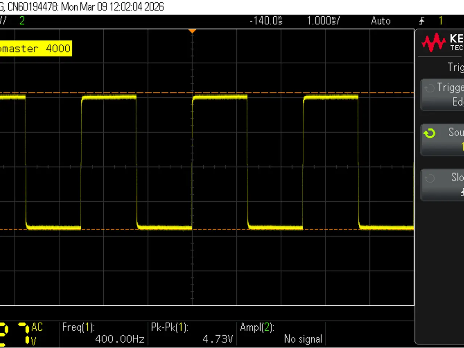Open the Trigger type Edge softkey

click(x=442, y=95)
